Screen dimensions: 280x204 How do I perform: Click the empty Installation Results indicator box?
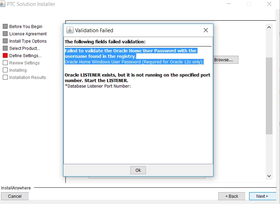[5, 77]
